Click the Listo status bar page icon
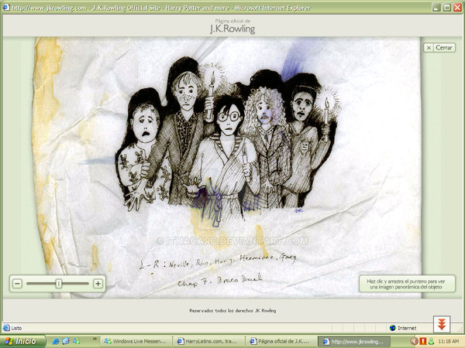Screen dimensions: 465x348 pyautogui.click(x=6, y=328)
